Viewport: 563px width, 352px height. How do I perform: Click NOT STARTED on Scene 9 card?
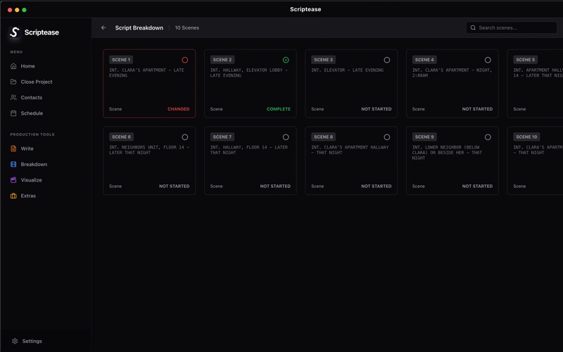[x=477, y=186]
